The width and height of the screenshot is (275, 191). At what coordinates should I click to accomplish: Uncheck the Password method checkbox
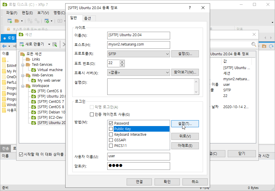pos(111,123)
